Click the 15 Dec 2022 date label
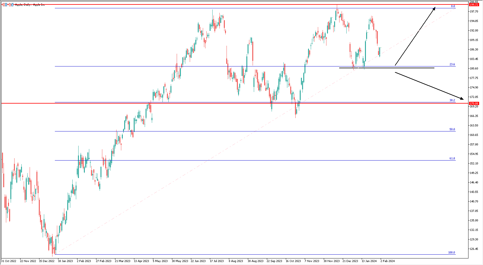The height and width of the screenshot is (265, 483). point(47,261)
